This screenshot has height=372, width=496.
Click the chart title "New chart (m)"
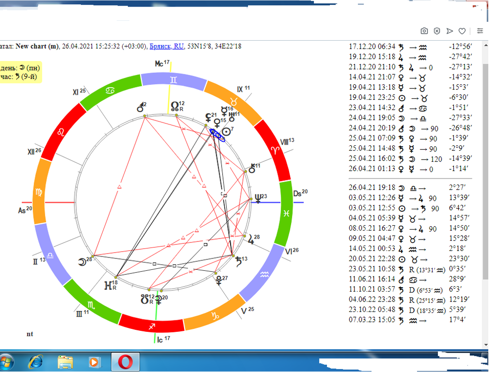[37, 46]
